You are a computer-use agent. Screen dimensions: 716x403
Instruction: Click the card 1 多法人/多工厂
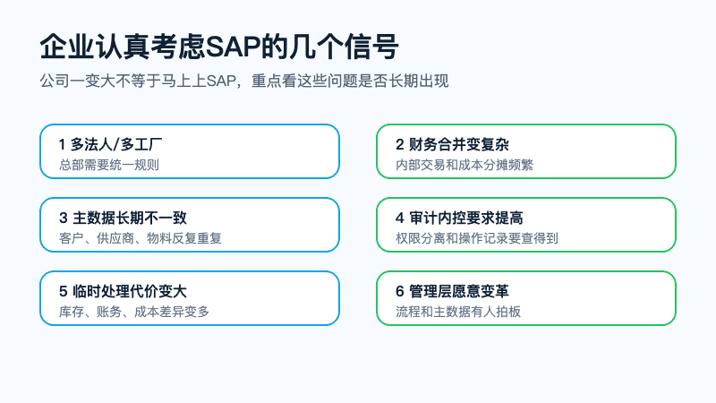coord(190,151)
